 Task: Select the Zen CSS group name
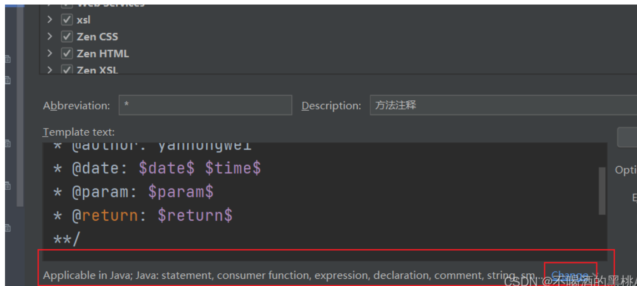[97, 37]
